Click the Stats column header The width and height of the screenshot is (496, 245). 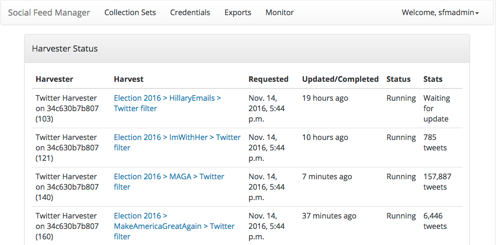point(433,79)
